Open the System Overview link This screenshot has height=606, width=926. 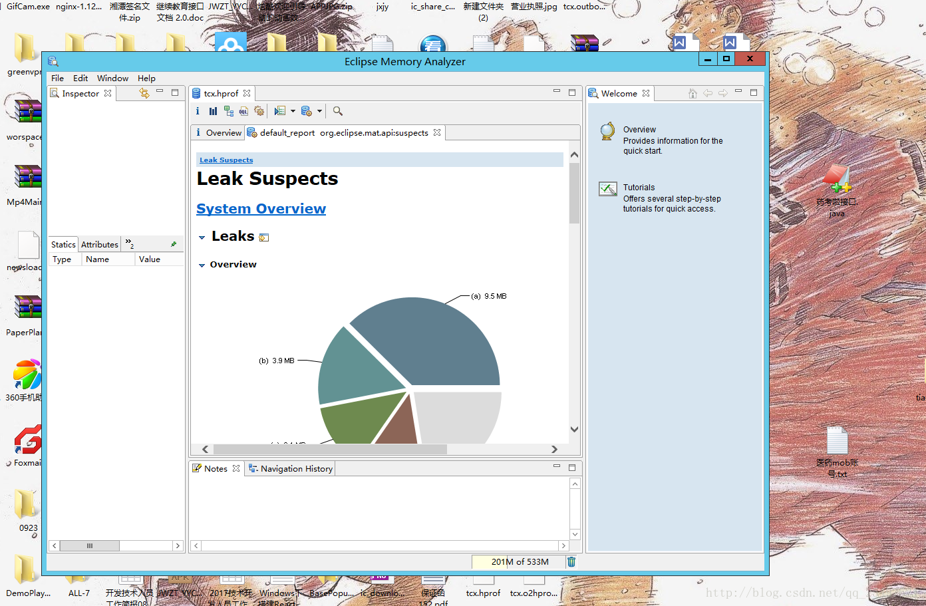coord(261,209)
